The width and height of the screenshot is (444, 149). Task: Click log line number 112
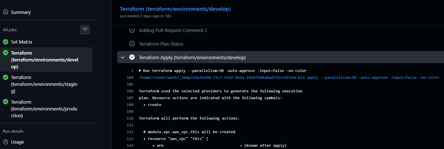pos(130,132)
